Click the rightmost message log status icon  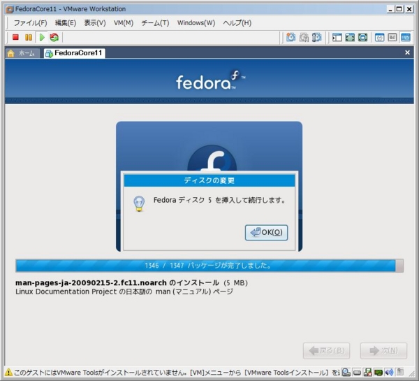tap(400, 372)
